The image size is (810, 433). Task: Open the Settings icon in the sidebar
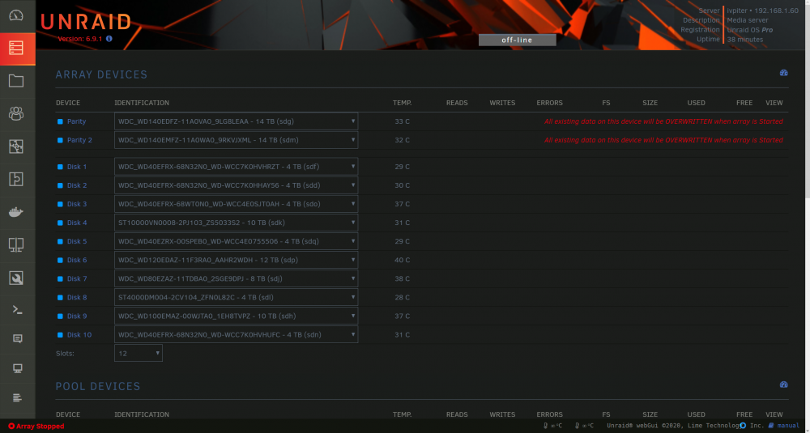click(16, 146)
